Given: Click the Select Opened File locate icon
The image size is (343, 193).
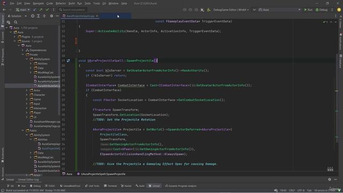Looking at the screenshot, I should coord(32,16).
